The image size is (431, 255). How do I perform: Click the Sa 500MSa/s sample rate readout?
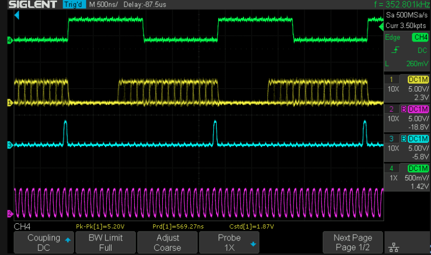[407, 16]
